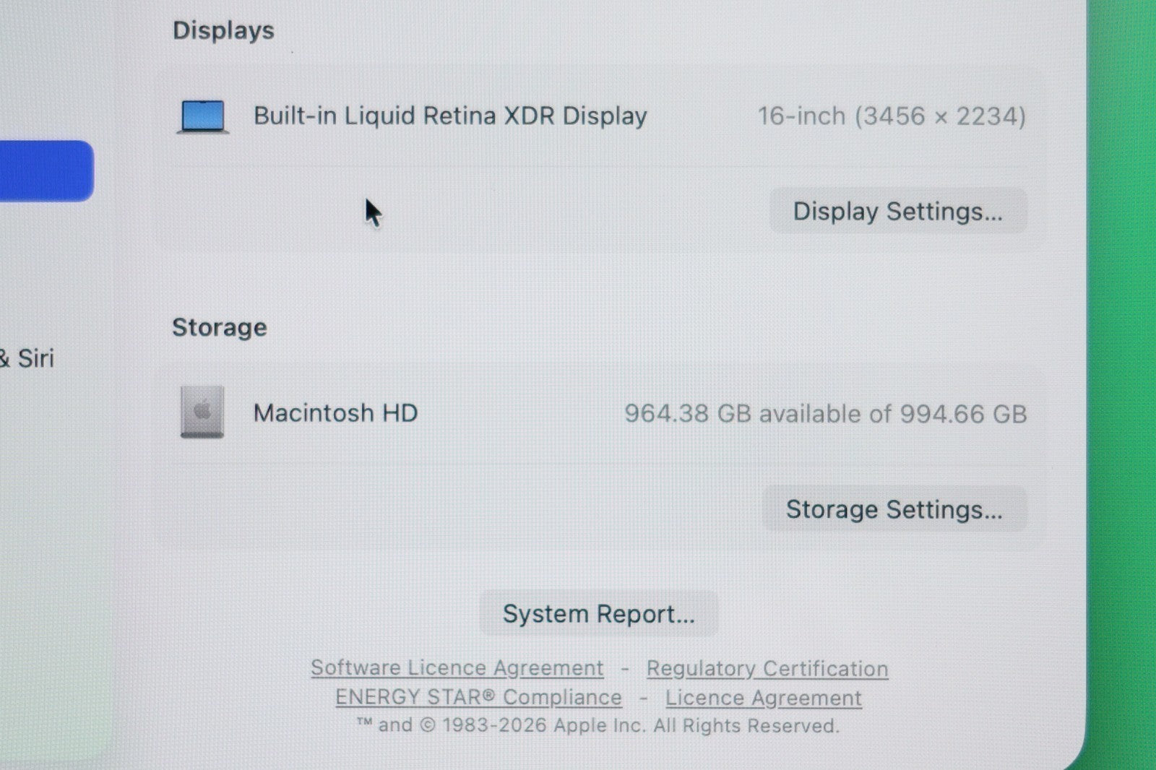
Task: Click the 964.38 GB available storage text
Action: (826, 414)
